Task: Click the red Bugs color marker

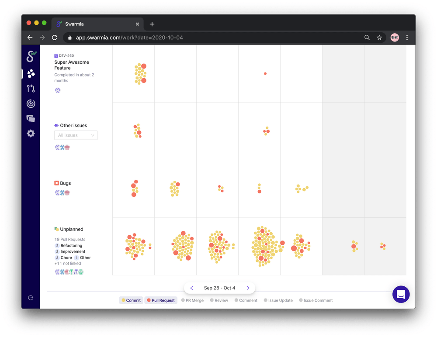Action: (56, 183)
